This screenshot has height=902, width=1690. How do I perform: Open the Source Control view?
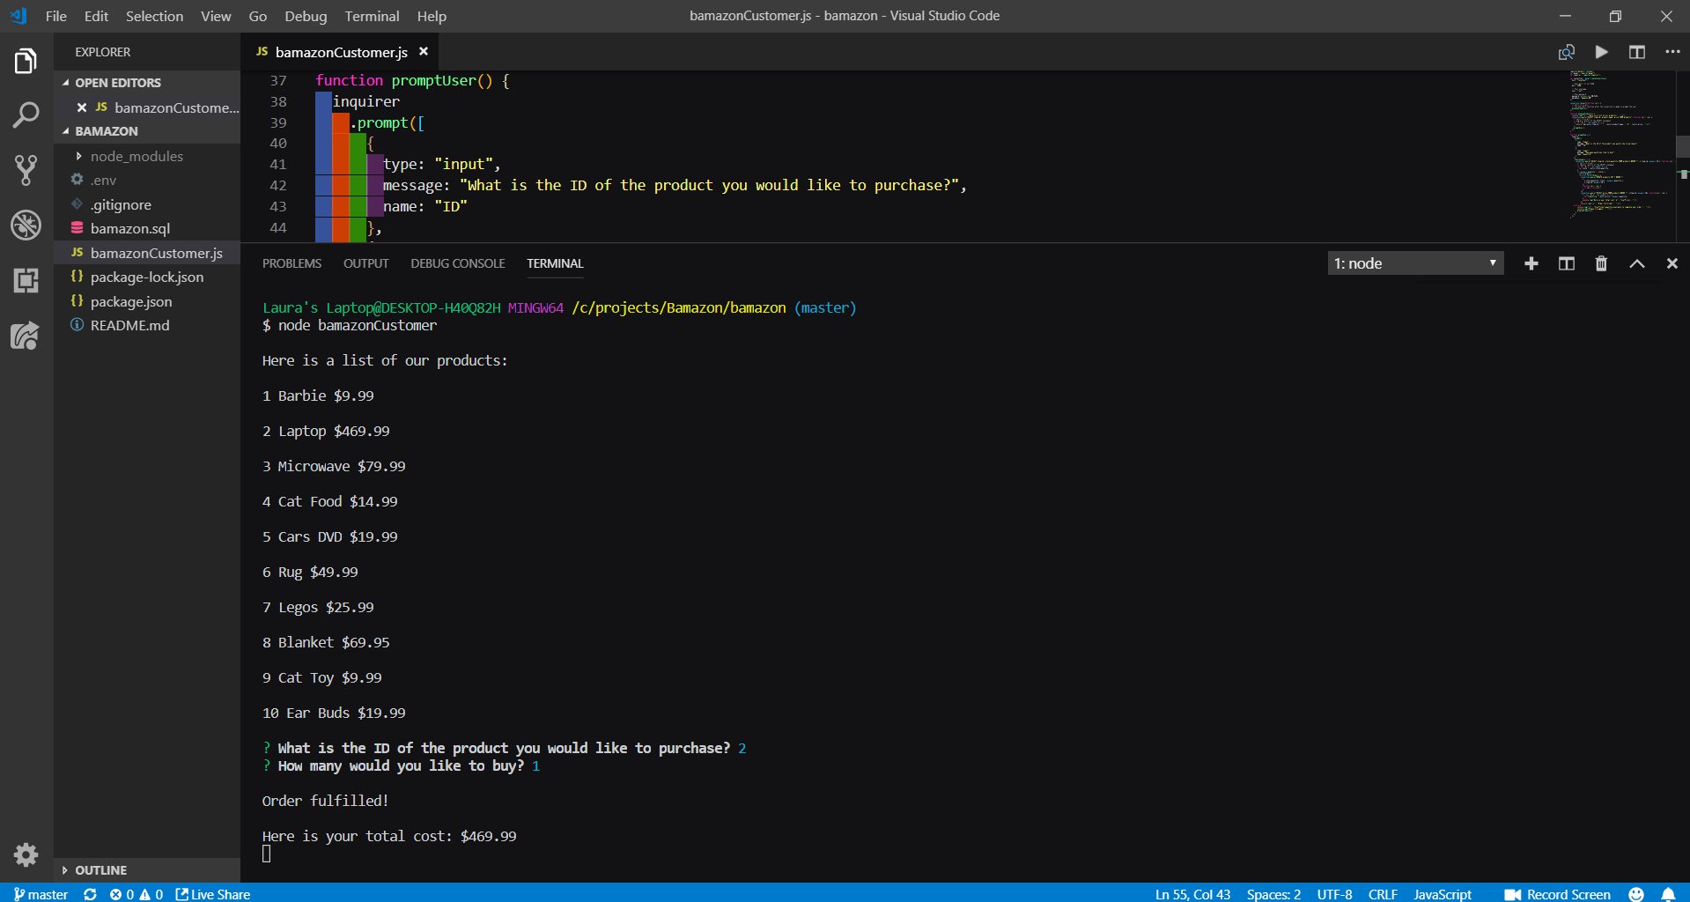26,170
